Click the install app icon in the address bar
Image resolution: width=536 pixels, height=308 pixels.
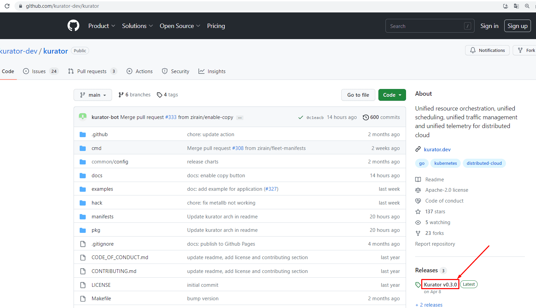pyautogui.click(x=505, y=6)
